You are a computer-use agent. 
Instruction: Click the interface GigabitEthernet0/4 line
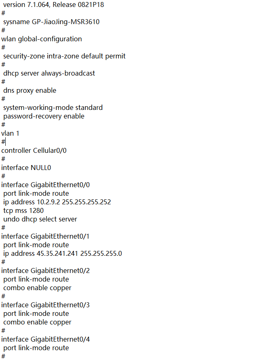point(45,339)
